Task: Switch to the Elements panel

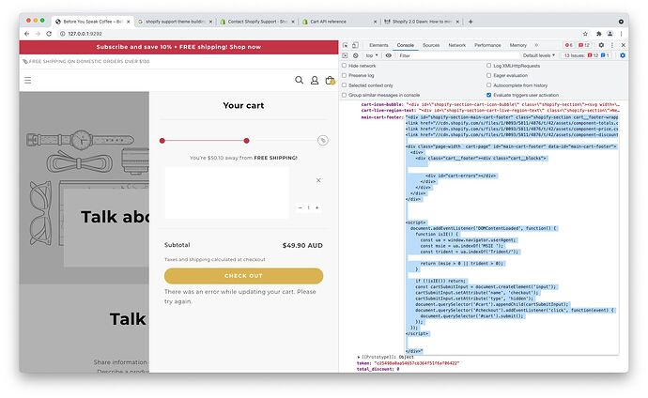Action: [x=378, y=45]
